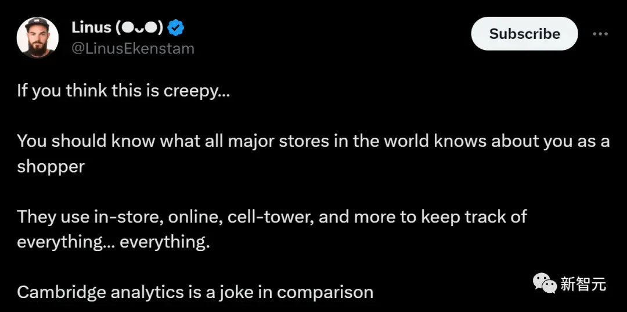Click the sentence starting "You should know"
The height and width of the screenshot is (312, 627).
[313, 141]
